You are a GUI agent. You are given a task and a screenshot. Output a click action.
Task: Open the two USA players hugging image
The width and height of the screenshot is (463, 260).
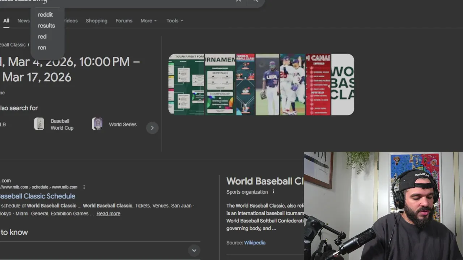coord(293,84)
